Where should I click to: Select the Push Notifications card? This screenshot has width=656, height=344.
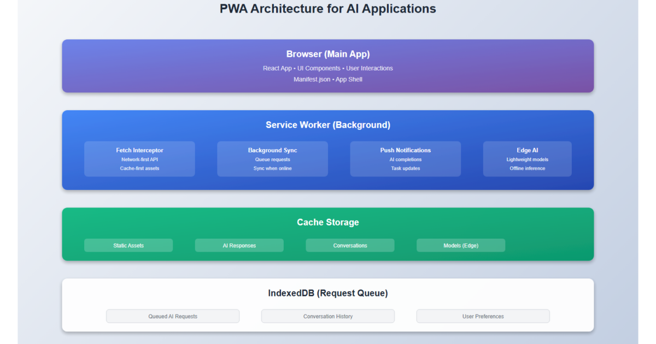405,158
